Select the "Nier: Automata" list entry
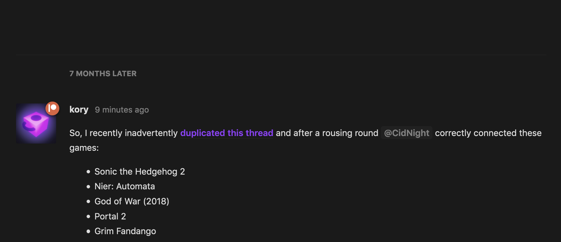The image size is (561, 242). (x=125, y=186)
